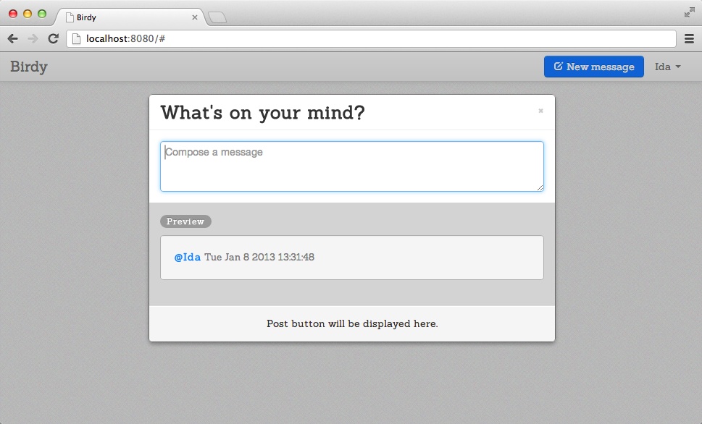Viewport: 702px width, 424px height.
Task: Click the back navigation arrow
Action: tap(12, 38)
